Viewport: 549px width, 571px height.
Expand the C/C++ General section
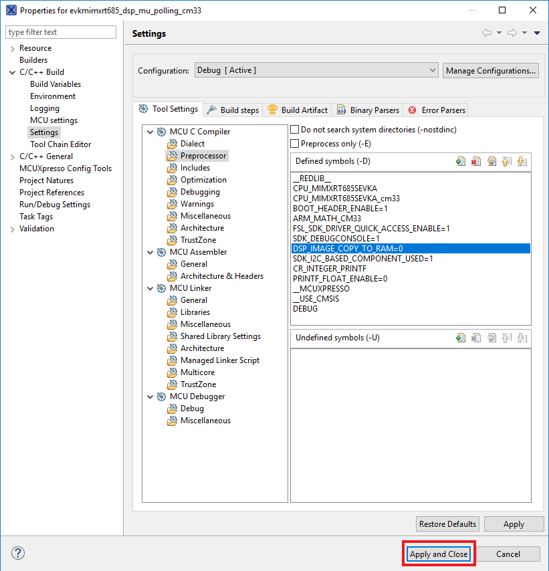(x=12, y=156)
